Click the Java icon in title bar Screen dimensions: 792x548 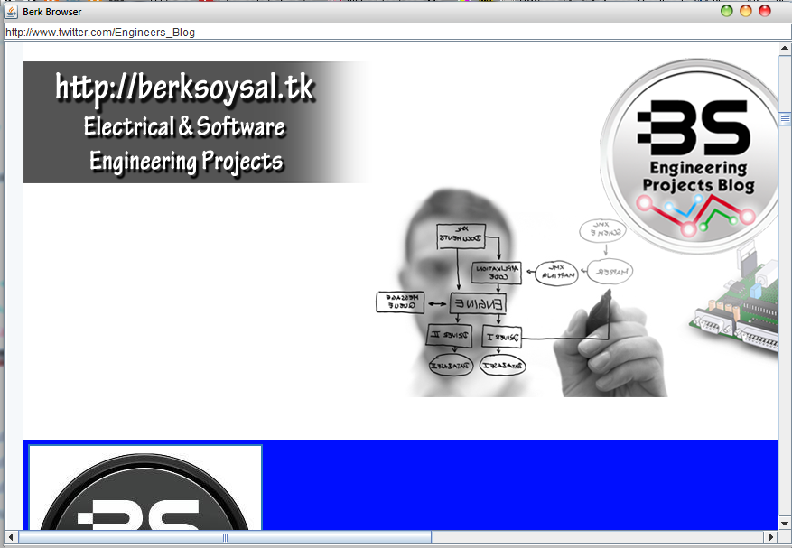coord(11,11)
